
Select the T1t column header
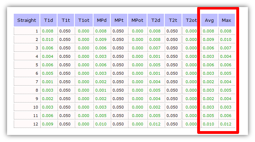click(66, 20)
